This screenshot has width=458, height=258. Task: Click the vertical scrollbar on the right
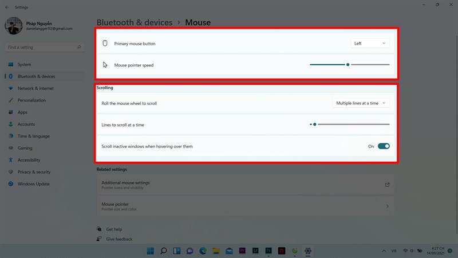pyautogui.click(x=456, y=135)
